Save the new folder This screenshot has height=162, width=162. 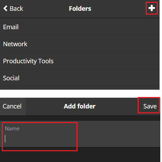coord(150,106)
